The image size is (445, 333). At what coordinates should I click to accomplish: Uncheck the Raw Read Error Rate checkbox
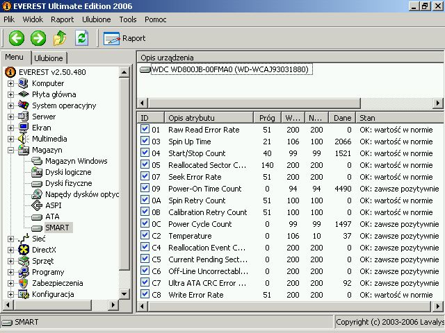point(145,130)
